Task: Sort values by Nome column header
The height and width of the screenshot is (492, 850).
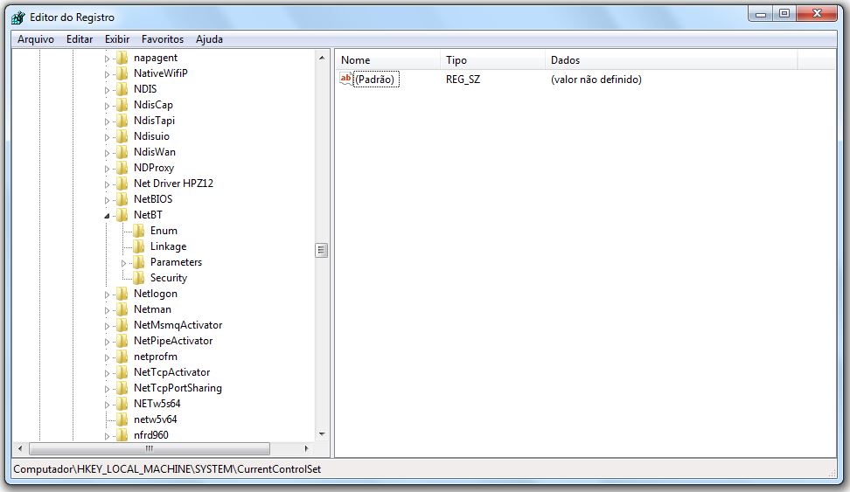Action: (387, 60)
